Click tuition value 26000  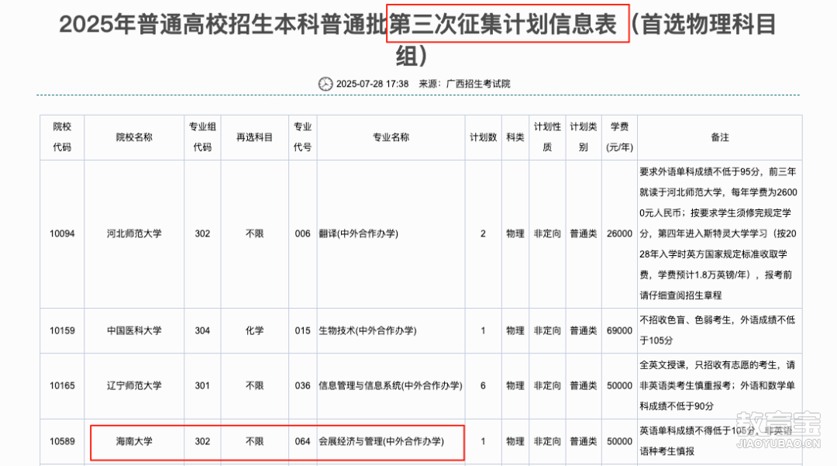619,234
